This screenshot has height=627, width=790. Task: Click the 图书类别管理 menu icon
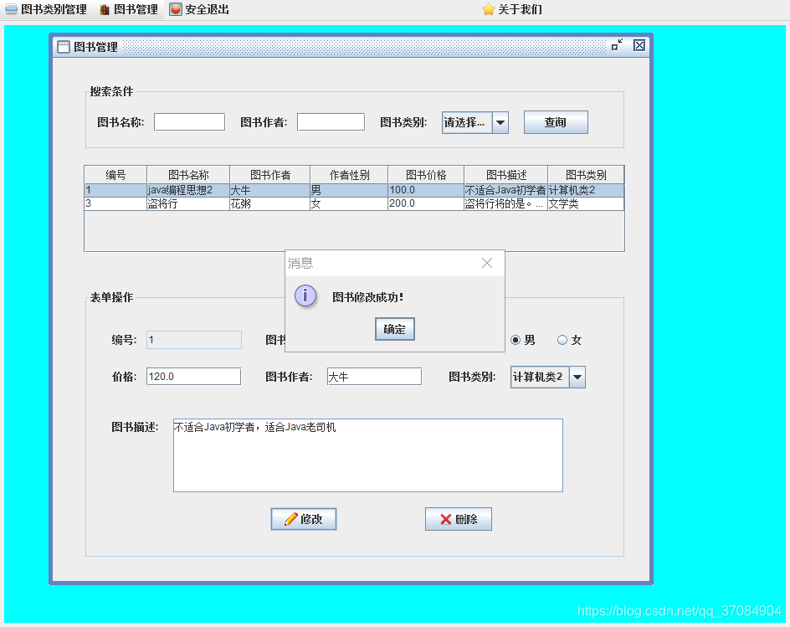point(11,9)
